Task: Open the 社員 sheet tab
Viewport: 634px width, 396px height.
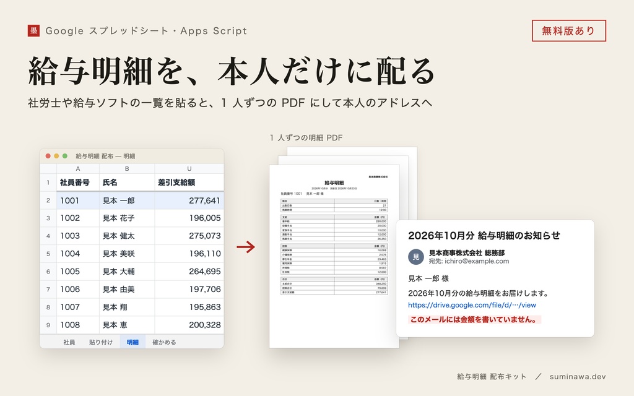Action: (x=69, y=342)
